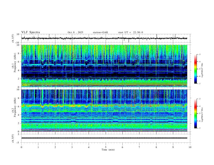Click the ch.3 voltage trace panel
214x165 pixels.
click(106, 138)
